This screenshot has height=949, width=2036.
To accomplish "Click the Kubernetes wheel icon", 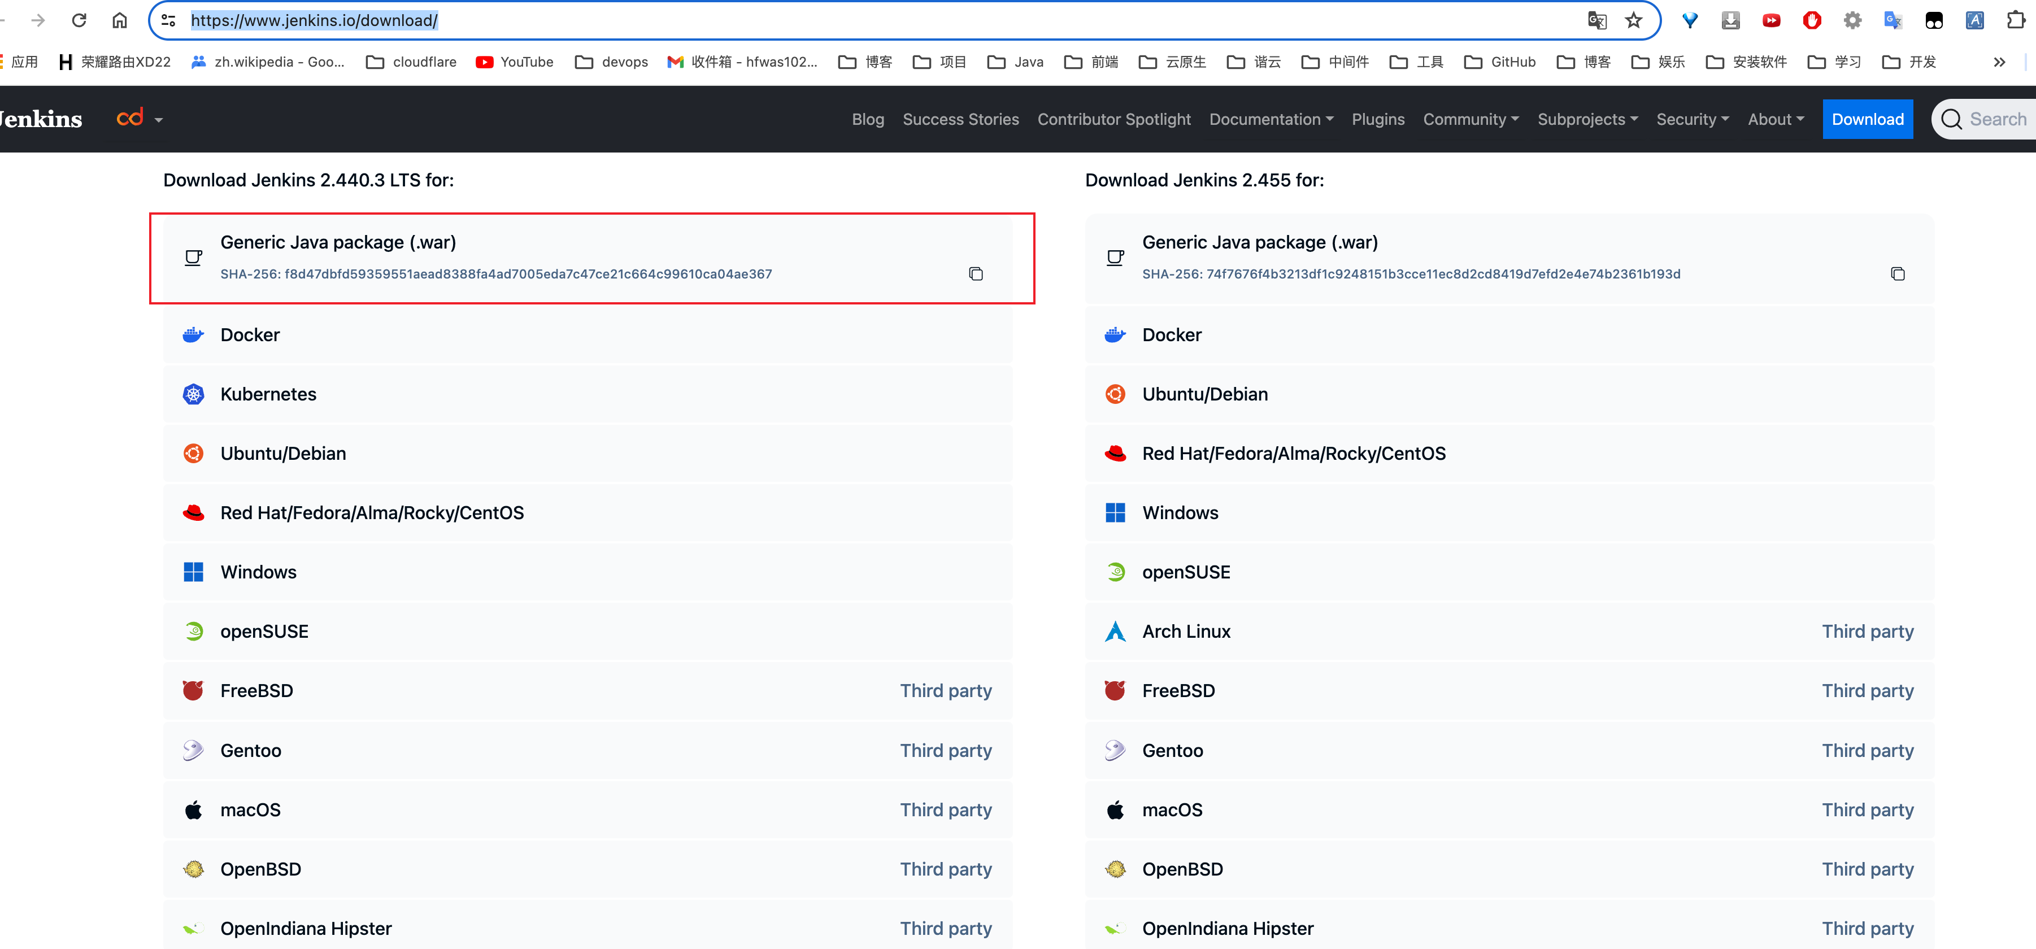I will click(x=194, y=394).
